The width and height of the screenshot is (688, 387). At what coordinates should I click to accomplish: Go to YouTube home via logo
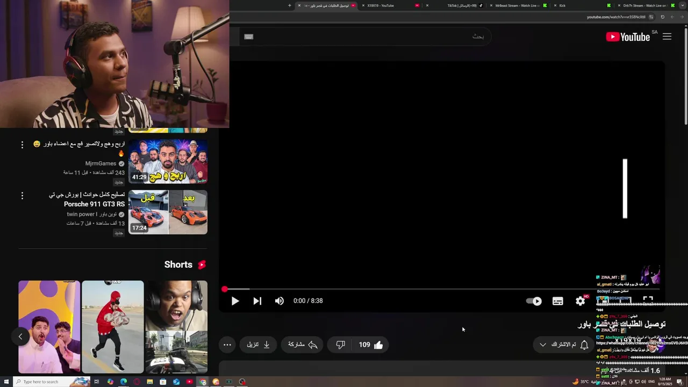pyautogui.click(x=628, y=37)
